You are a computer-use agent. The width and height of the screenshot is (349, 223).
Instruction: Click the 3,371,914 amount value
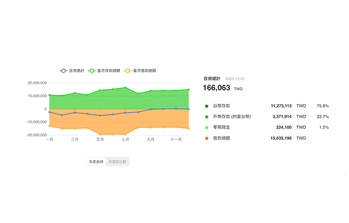(x=282, y=117)
